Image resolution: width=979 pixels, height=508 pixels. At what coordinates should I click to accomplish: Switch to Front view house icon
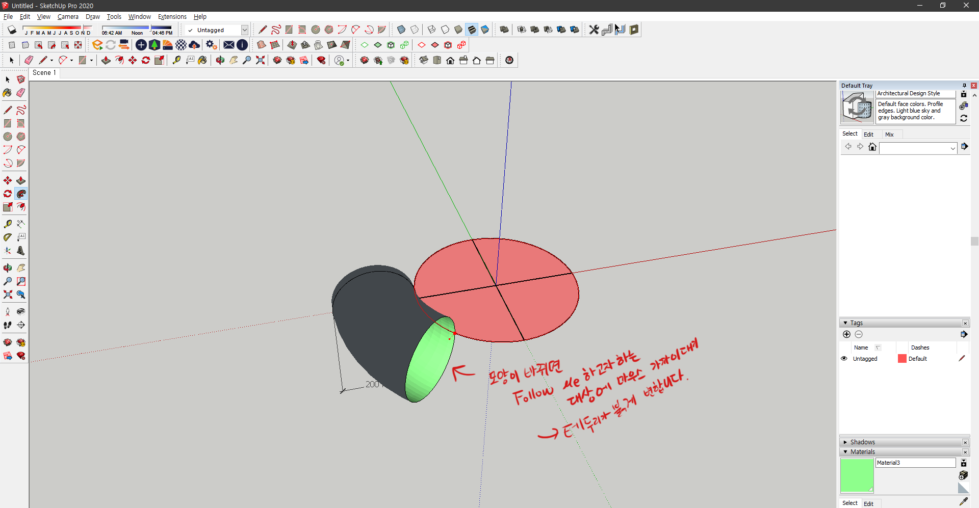tap(450, 60)
